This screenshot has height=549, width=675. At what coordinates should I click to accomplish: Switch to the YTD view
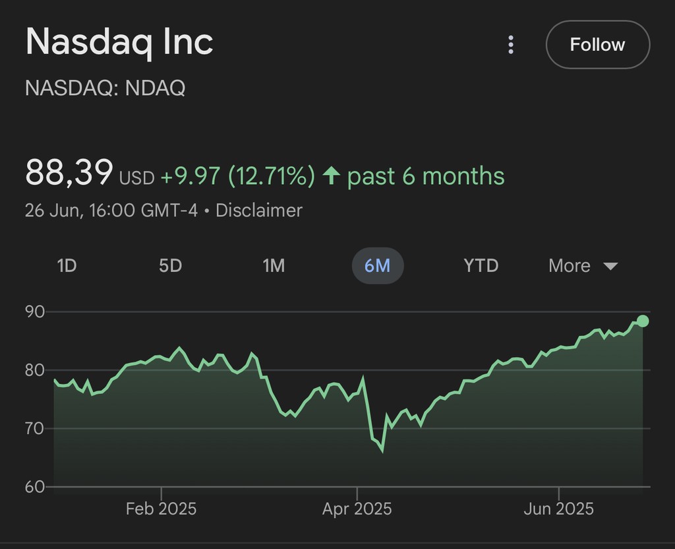click(x=481, y=266)
